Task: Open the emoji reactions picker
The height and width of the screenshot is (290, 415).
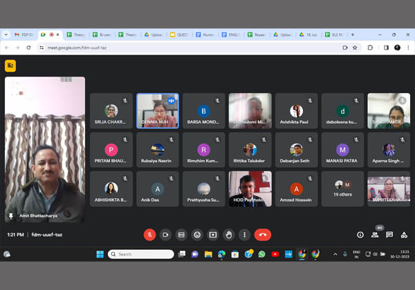Action: tap(197, 235)
